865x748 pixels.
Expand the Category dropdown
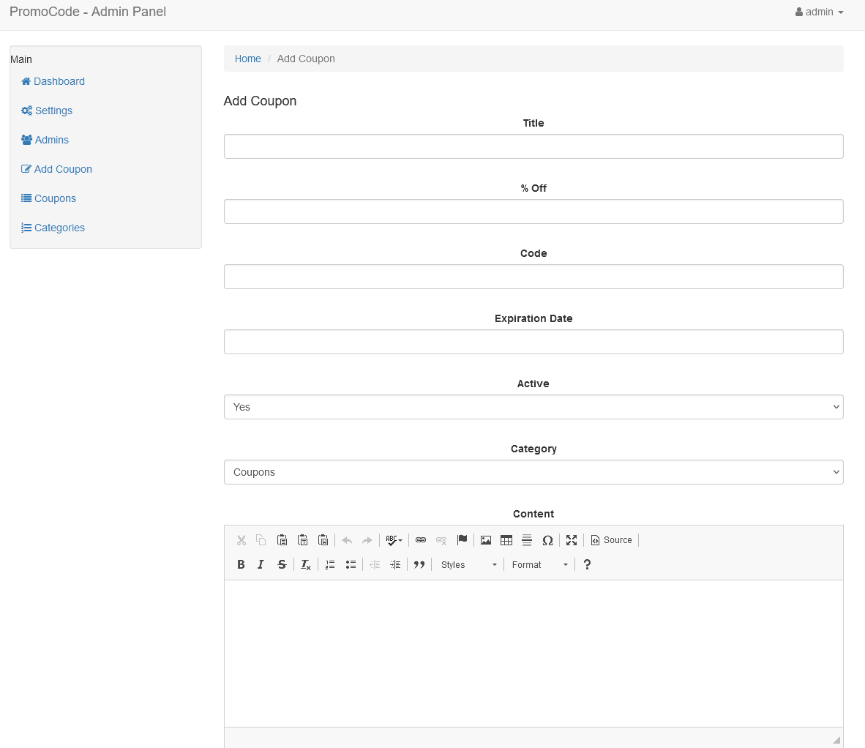point(533,472)
